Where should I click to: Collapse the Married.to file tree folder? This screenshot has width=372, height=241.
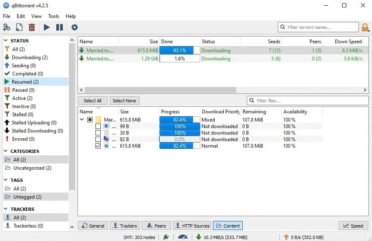click(x=81, y=119)
